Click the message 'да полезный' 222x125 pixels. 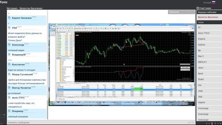click(x=14, y=93)
